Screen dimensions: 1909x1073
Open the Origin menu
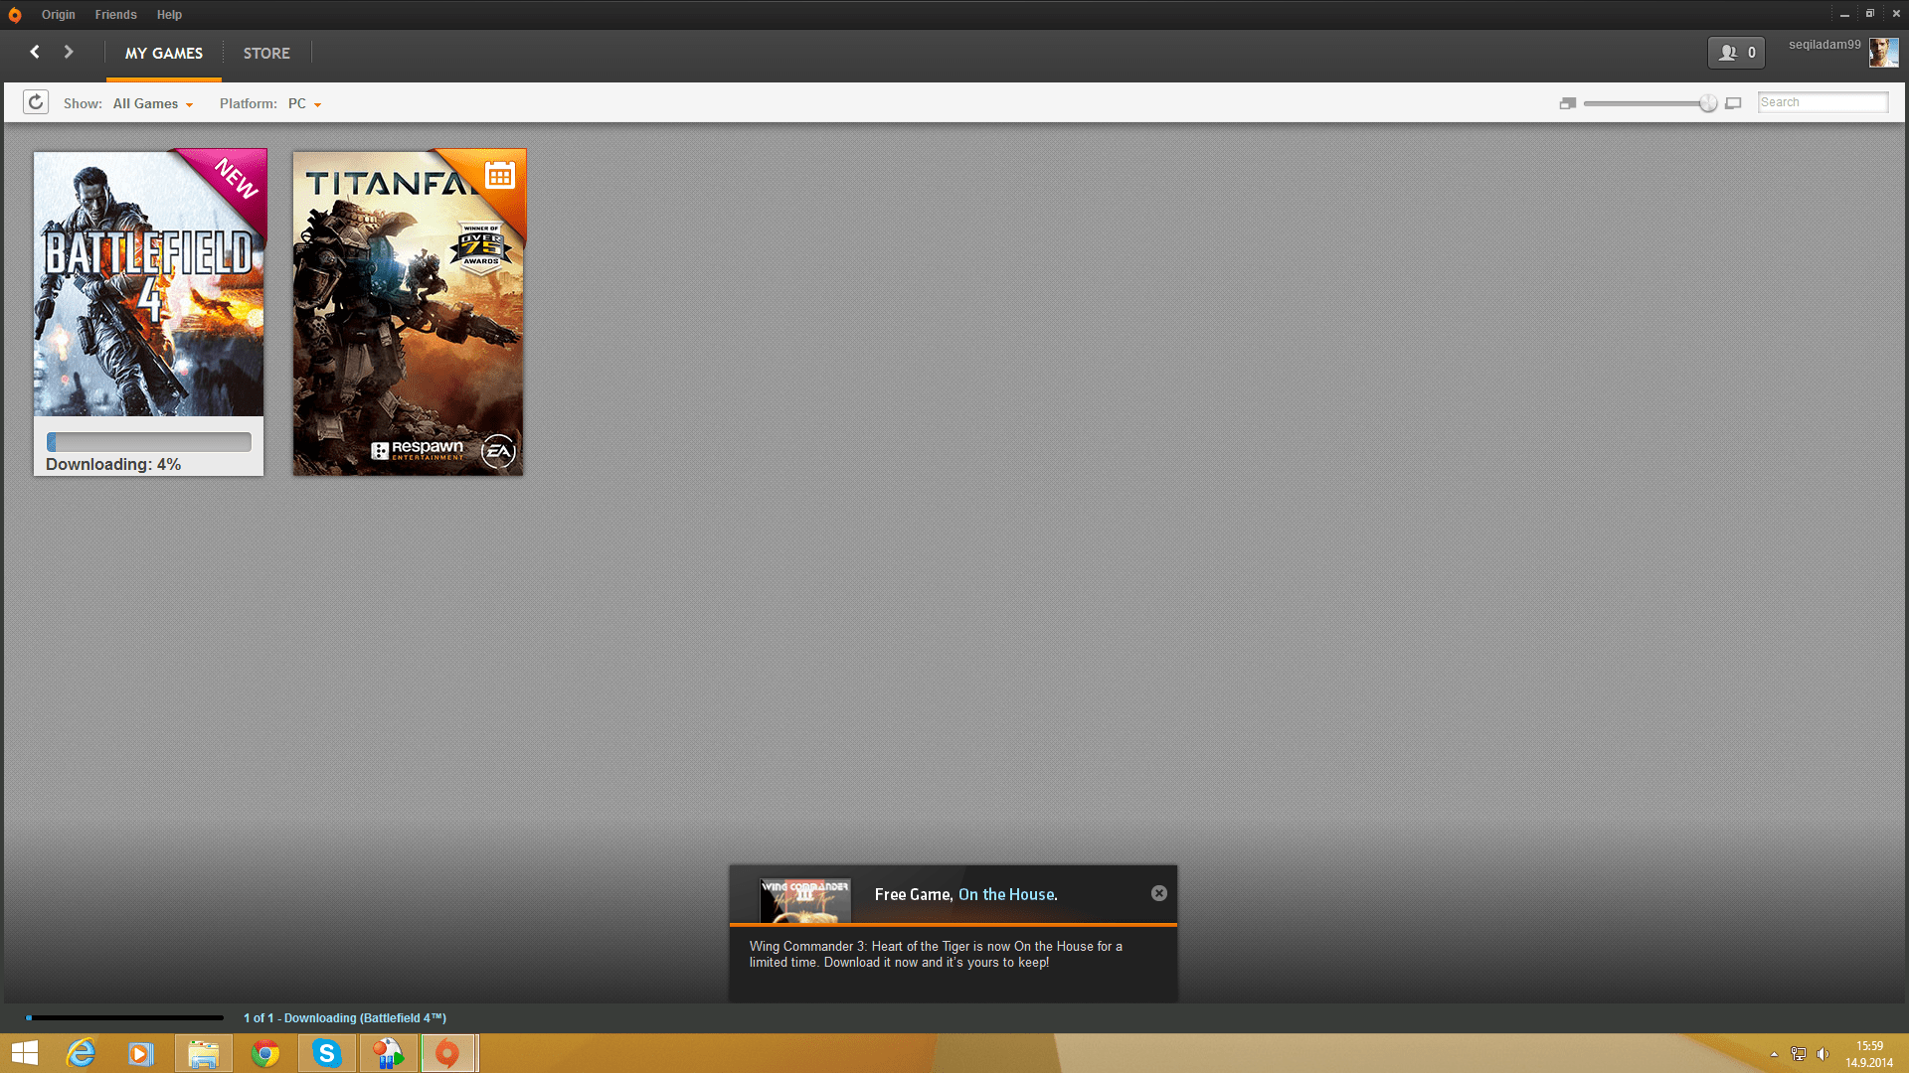(58, 15)
